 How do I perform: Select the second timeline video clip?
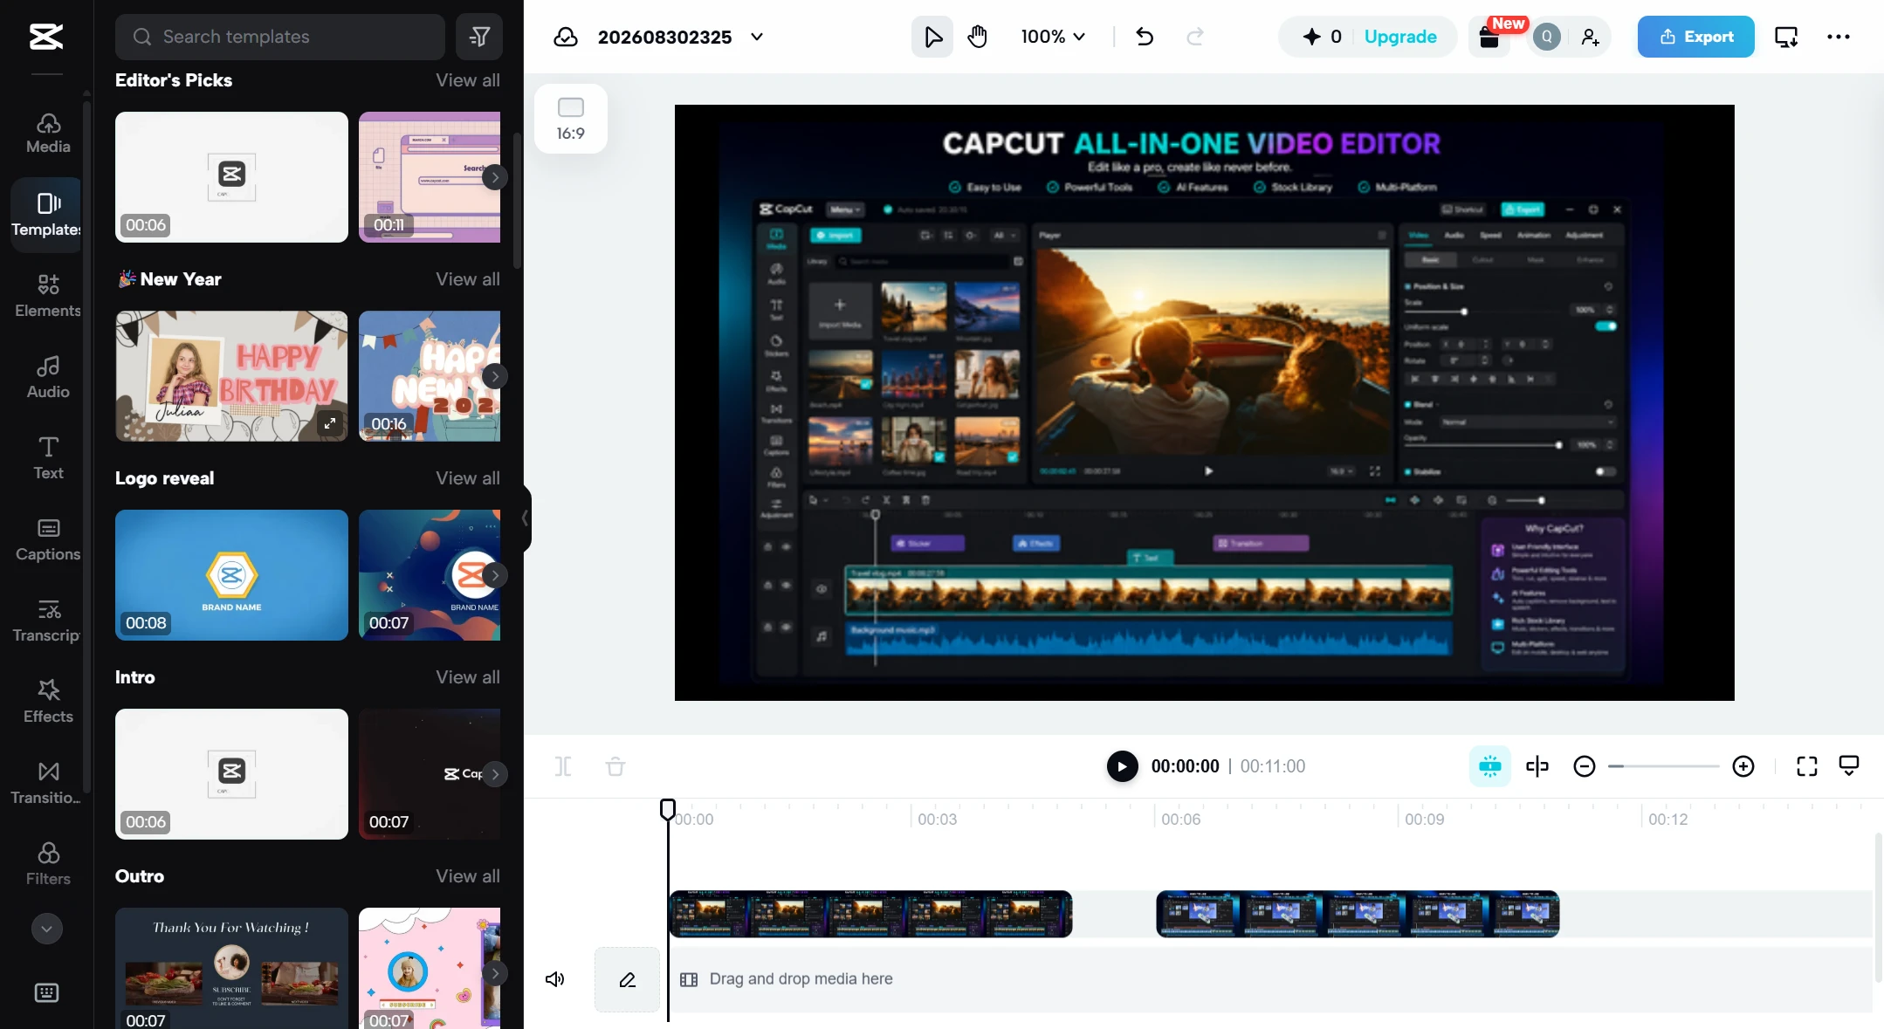(x=1358, y=914)
